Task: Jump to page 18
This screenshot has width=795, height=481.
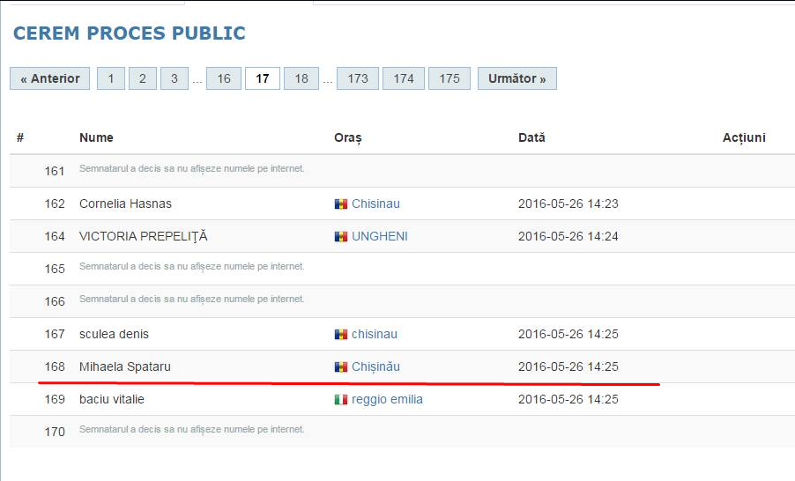Action: [x=301, y=78]
